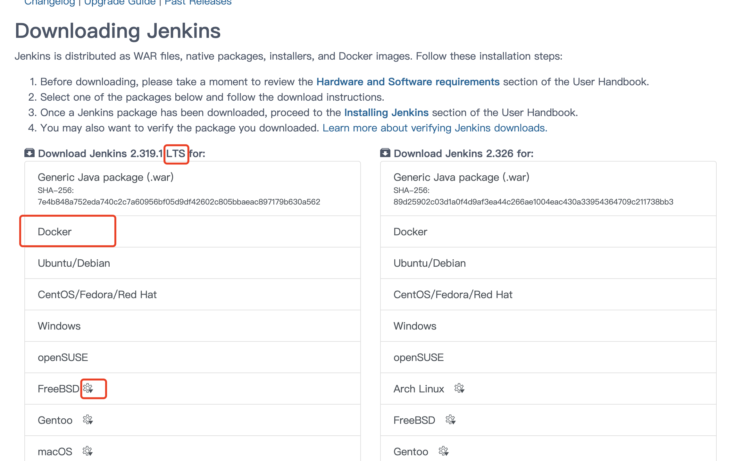Click the gear icon beside Arch Linux
This screenshot has height=461, width=734.
click(x=459, y=389)
